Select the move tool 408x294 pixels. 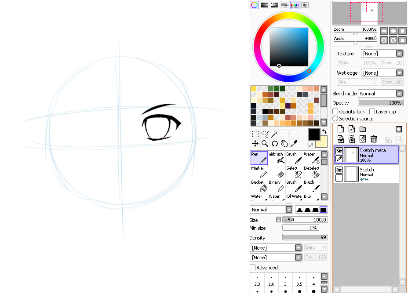[x=255, y=144]
